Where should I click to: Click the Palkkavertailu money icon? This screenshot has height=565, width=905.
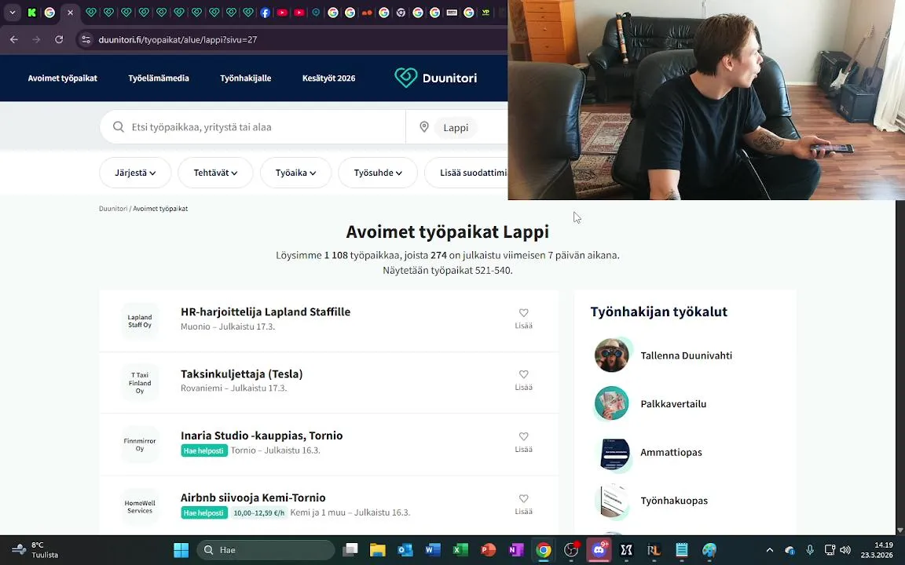pos(612,403)
